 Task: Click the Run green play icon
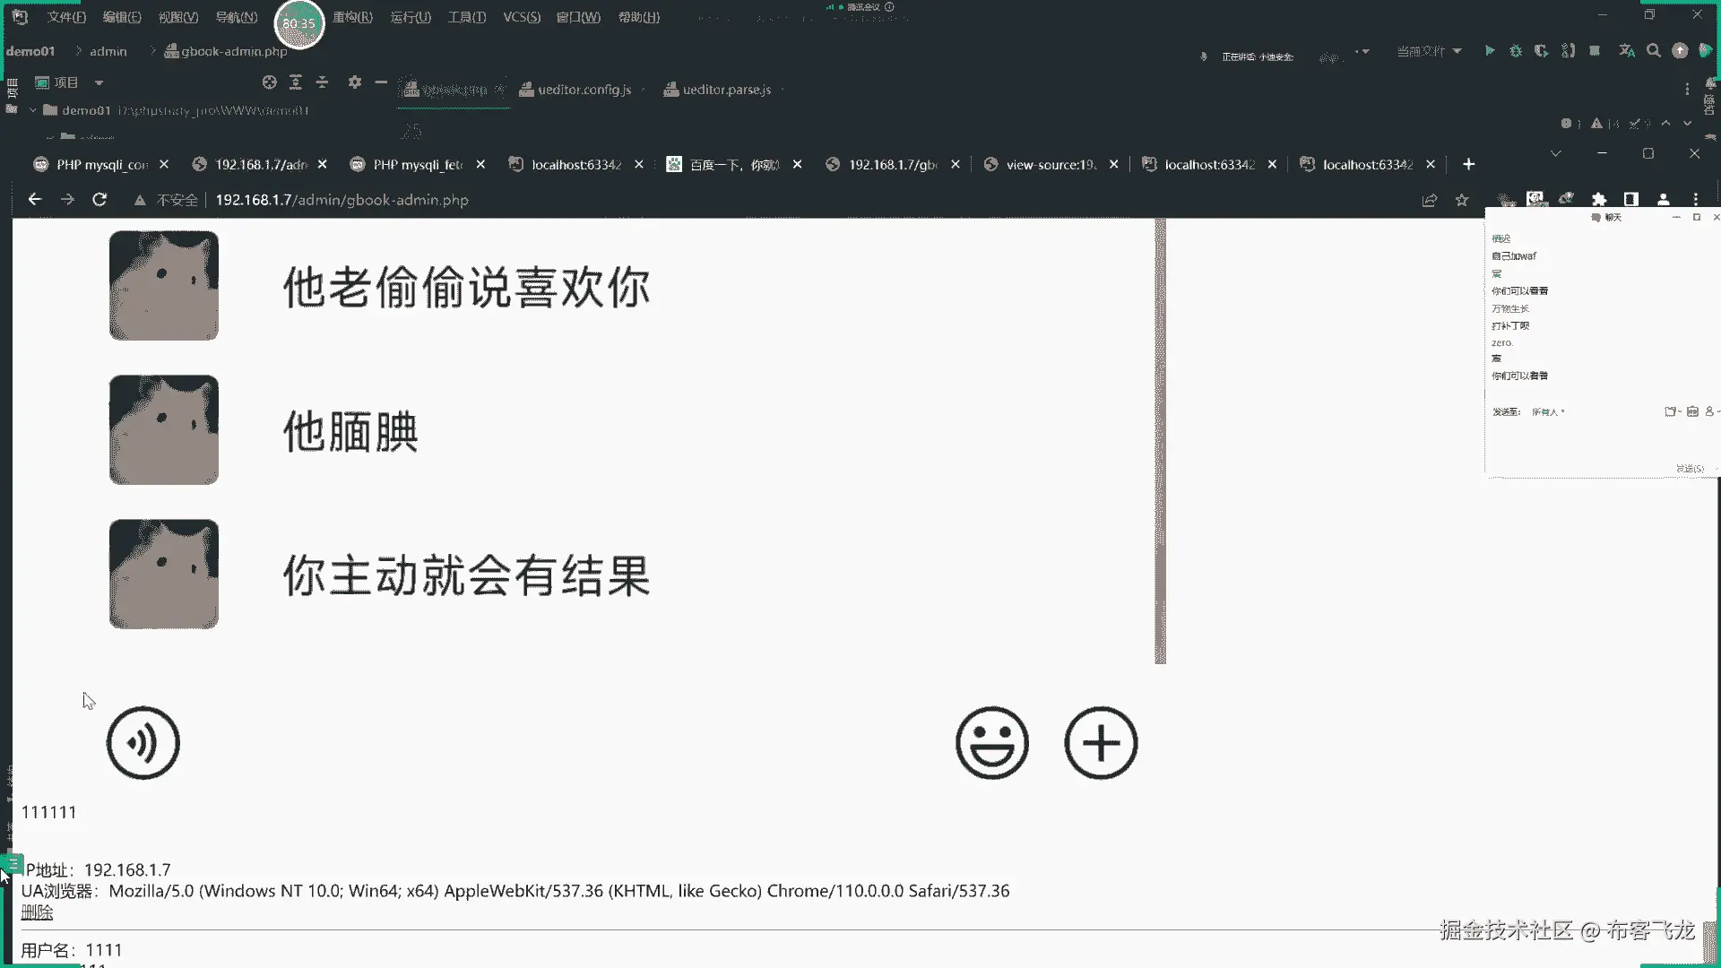(1489, 51)
